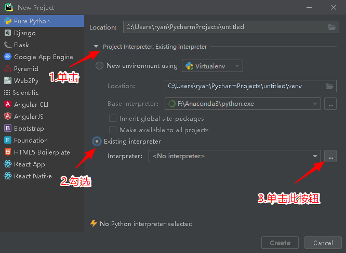Click the HTML5 Boilerplate icon
The width and height of the screenshot is (346, 253).
8,152
